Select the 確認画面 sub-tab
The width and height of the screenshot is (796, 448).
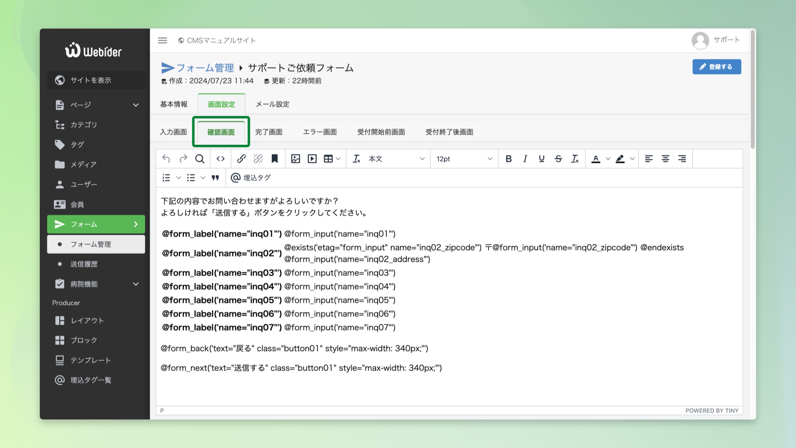click(221, 132)
